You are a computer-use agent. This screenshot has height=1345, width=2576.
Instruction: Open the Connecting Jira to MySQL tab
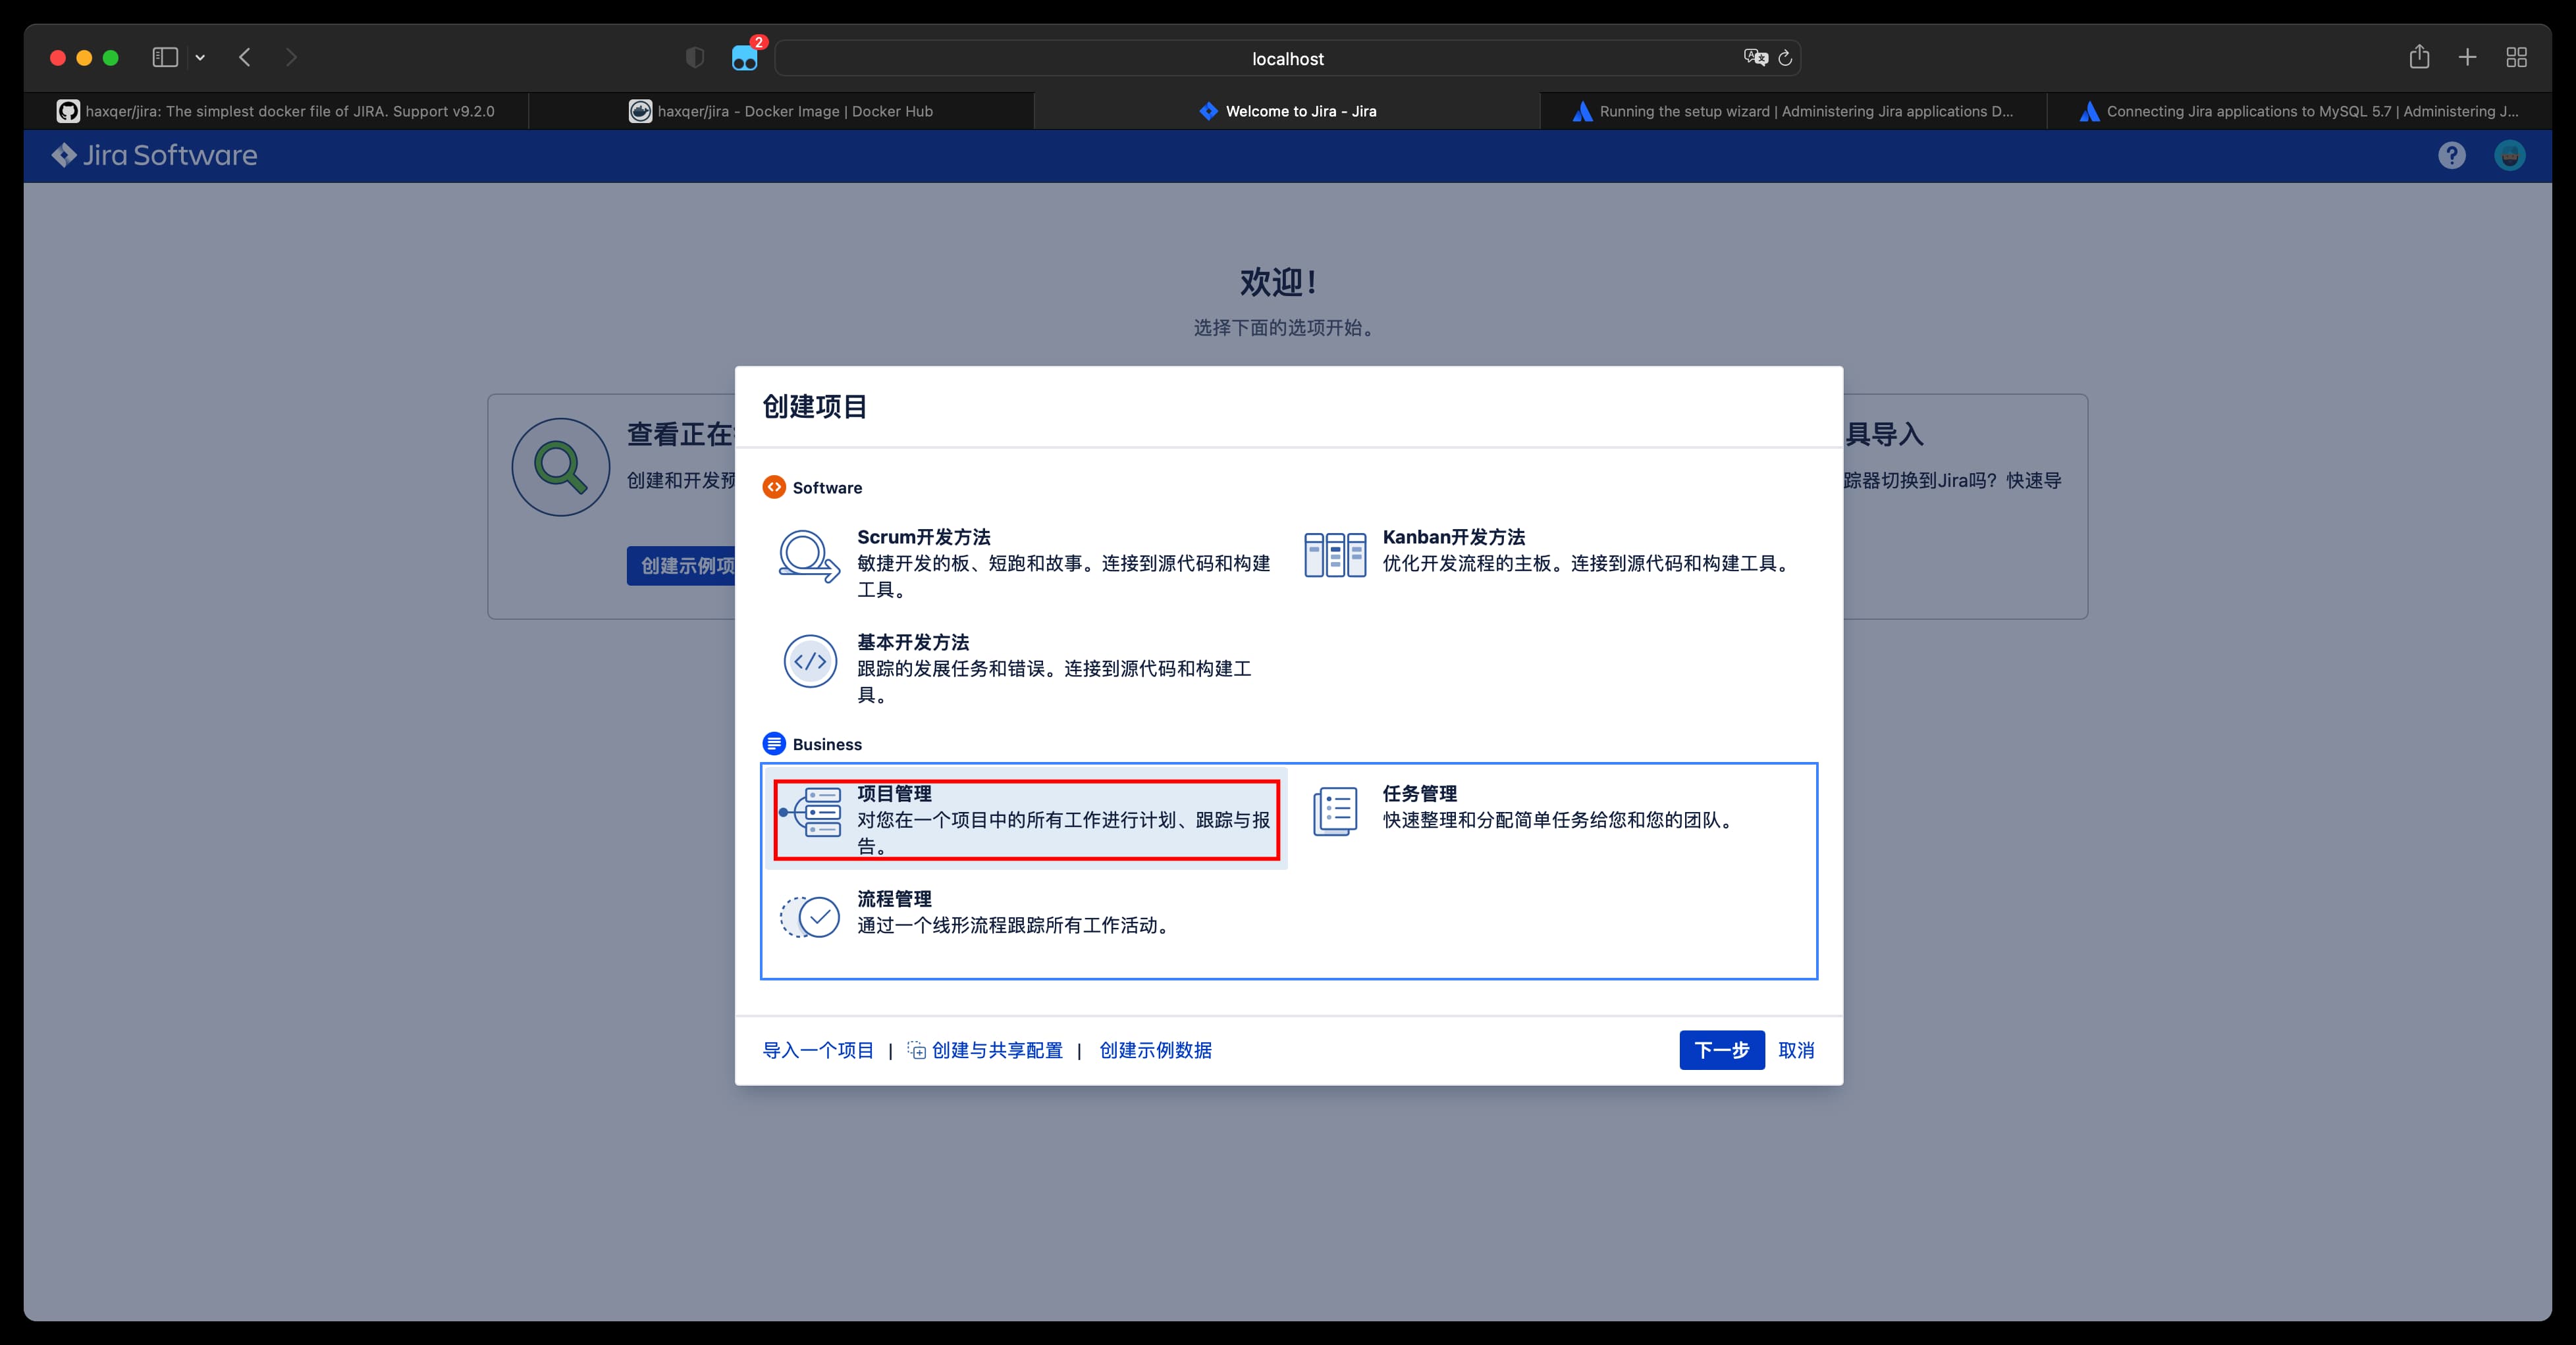(x=2299, y=111)
